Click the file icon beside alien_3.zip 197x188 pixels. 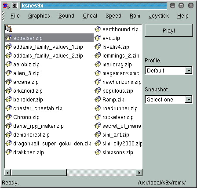[x=8, y=73]
